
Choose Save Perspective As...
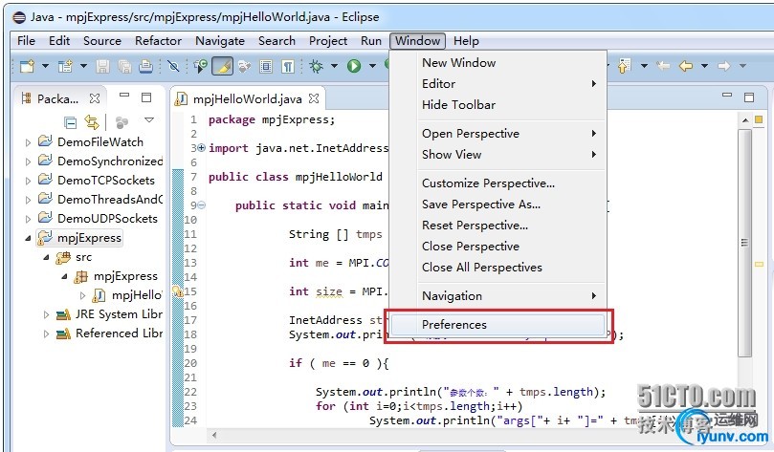tap(498, 204)
